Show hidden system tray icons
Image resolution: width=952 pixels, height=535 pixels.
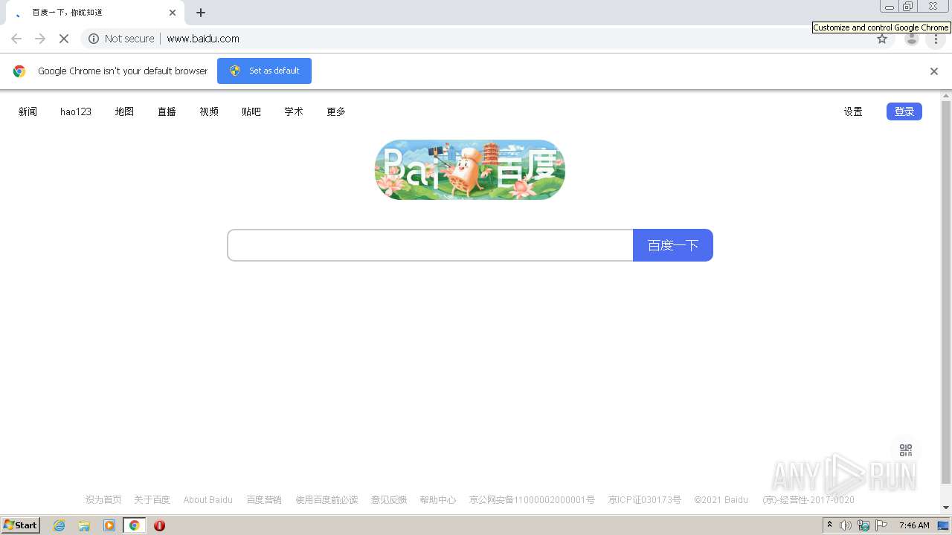[x=829, y=525]
